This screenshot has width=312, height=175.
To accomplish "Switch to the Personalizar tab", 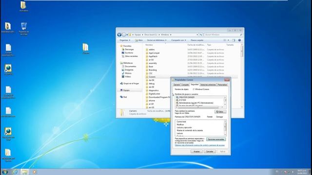I will [x=222, y=85].
